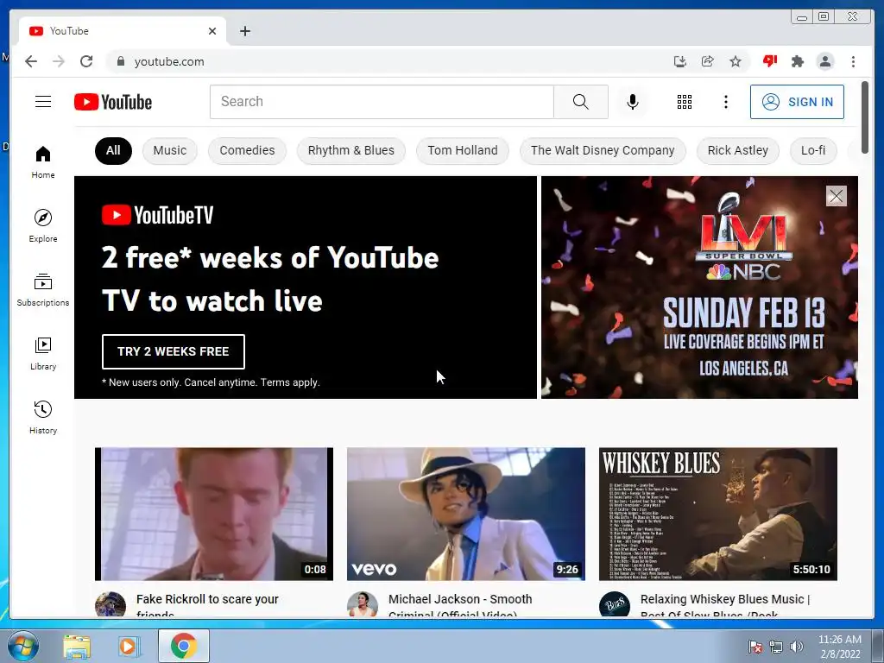This screenshot has width=884, height=663.
Task: Click the share page icon in address bar
Action: click(708, 61)
